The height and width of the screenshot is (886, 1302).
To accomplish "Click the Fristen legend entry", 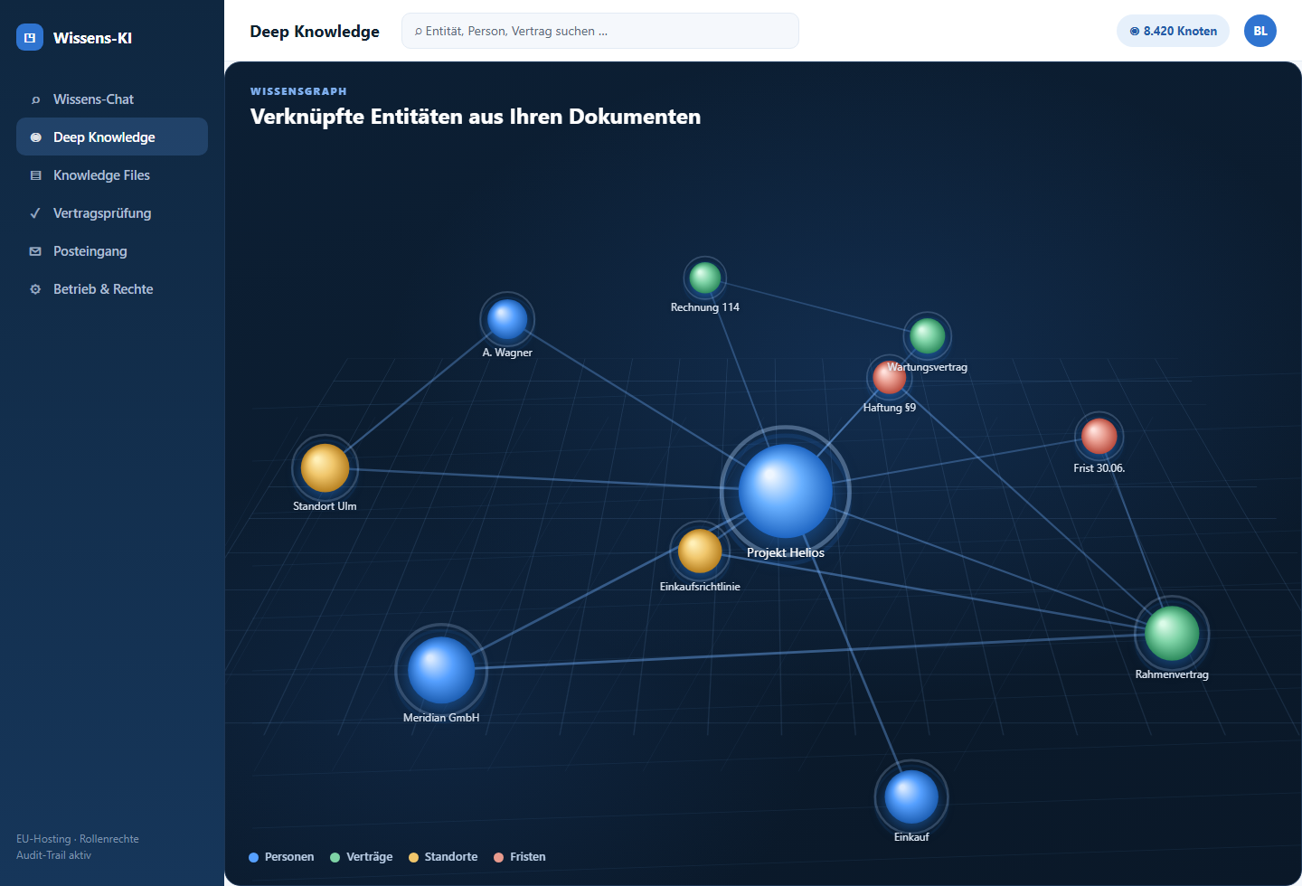I will click(520, 857).
